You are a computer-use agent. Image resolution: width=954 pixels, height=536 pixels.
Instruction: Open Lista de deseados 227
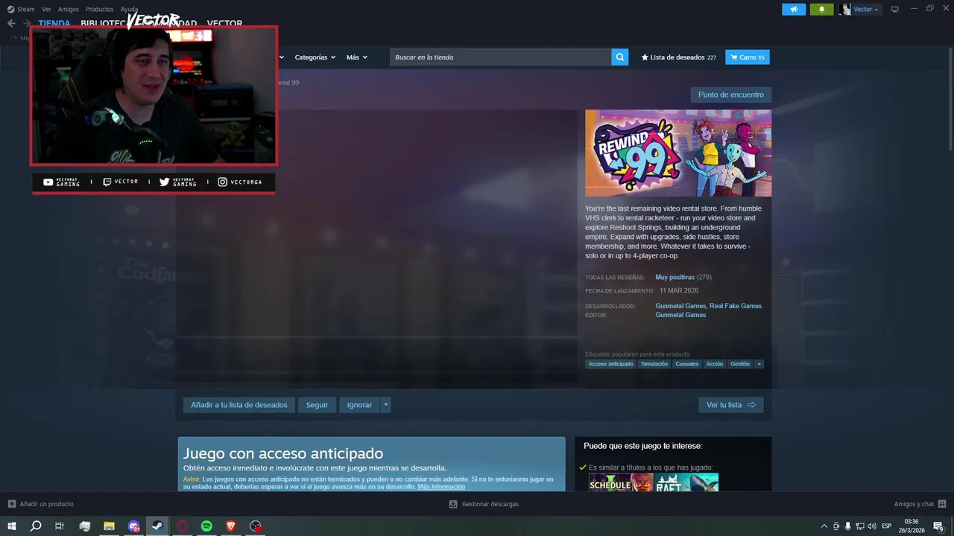(x=679, y=57)
